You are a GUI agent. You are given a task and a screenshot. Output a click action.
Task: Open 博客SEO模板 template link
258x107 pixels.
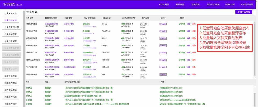point(69,45)
